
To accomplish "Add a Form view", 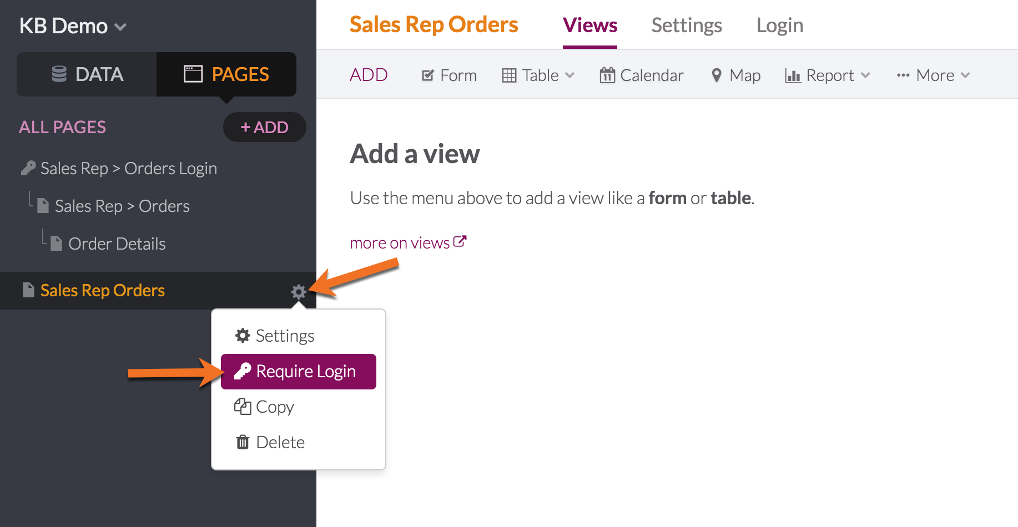I will coord(449,75).
